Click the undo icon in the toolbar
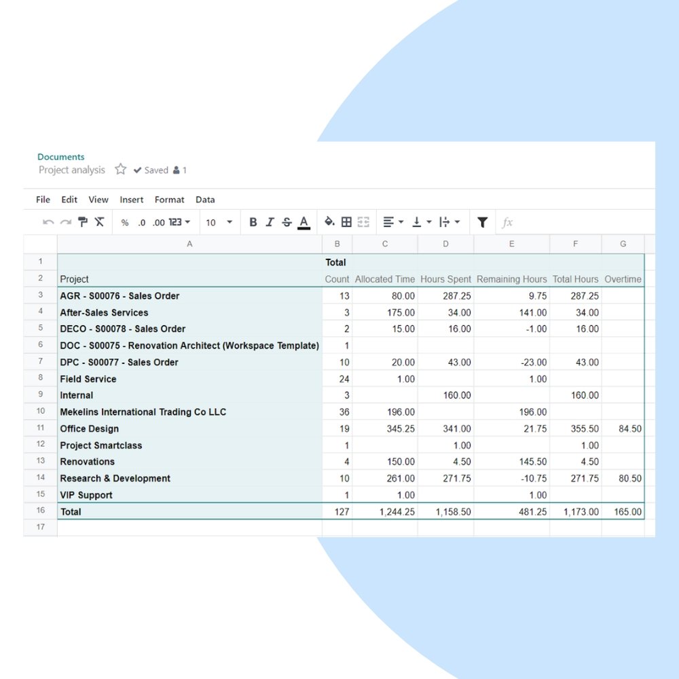This screenshot has width=679, height=679. tap(48, 222)
